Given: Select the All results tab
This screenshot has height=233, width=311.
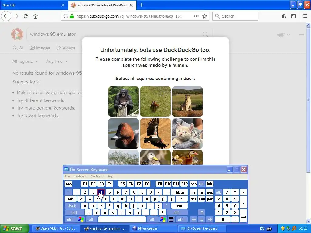Looking at the screenshot, I should [x=18, y=48].
